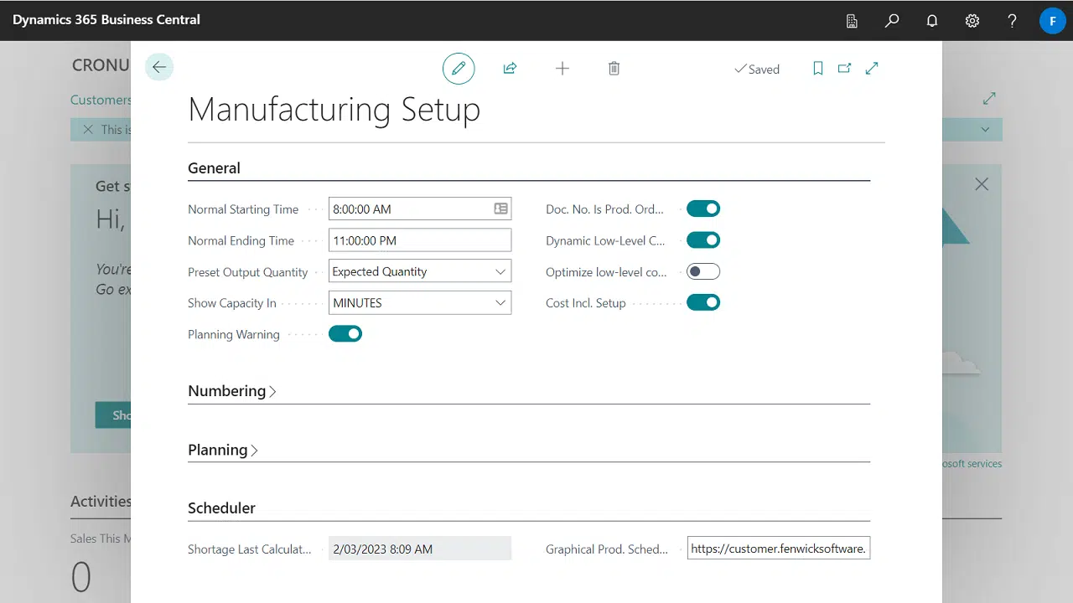Bookmark this page with the bookmark icon

pyautogui.click(x=817, y=68)
